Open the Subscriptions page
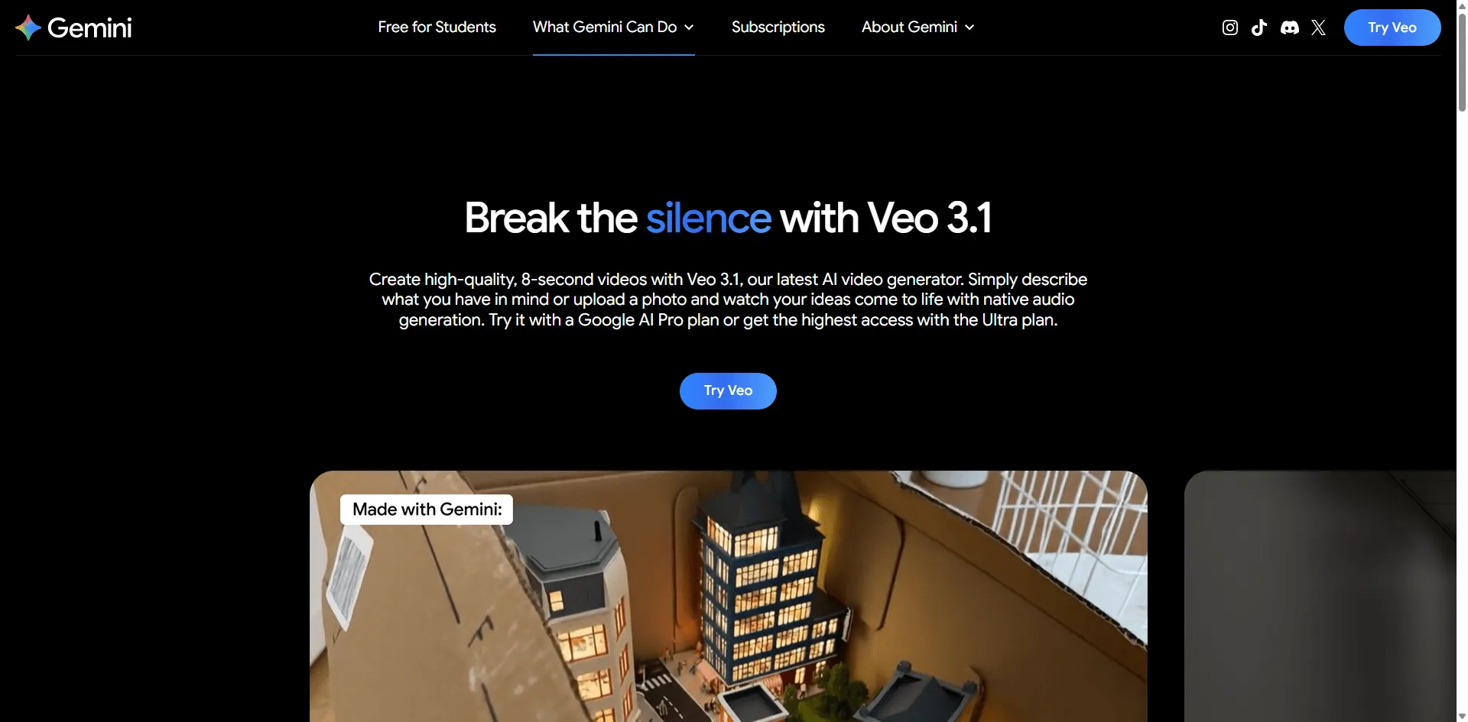Screen dimensions: 1468x722 click(778, 28)
